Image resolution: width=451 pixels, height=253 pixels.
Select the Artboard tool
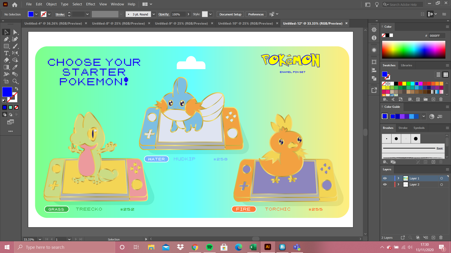[x=6, y=81]
